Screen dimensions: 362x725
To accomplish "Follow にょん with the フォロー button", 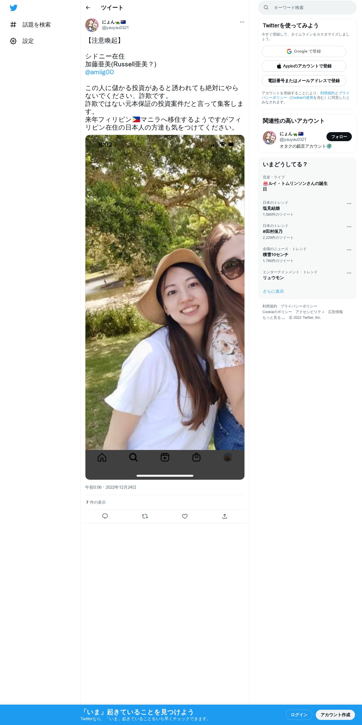I will (339, 137).
